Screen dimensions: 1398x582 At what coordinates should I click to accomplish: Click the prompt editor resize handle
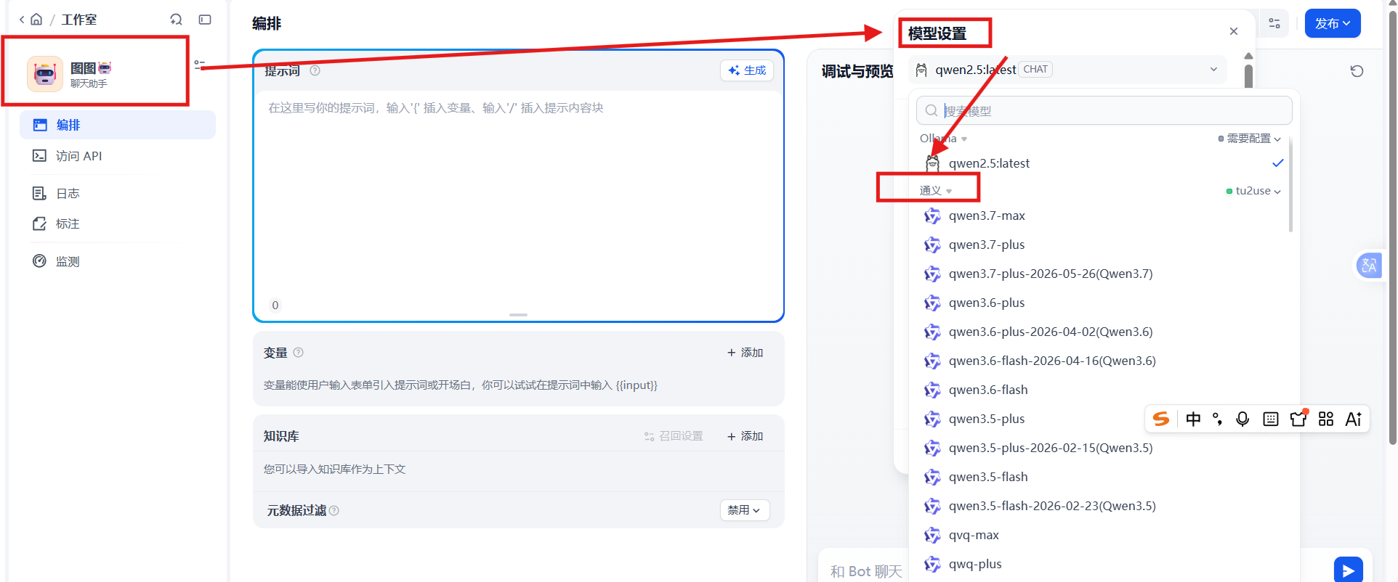518,315
